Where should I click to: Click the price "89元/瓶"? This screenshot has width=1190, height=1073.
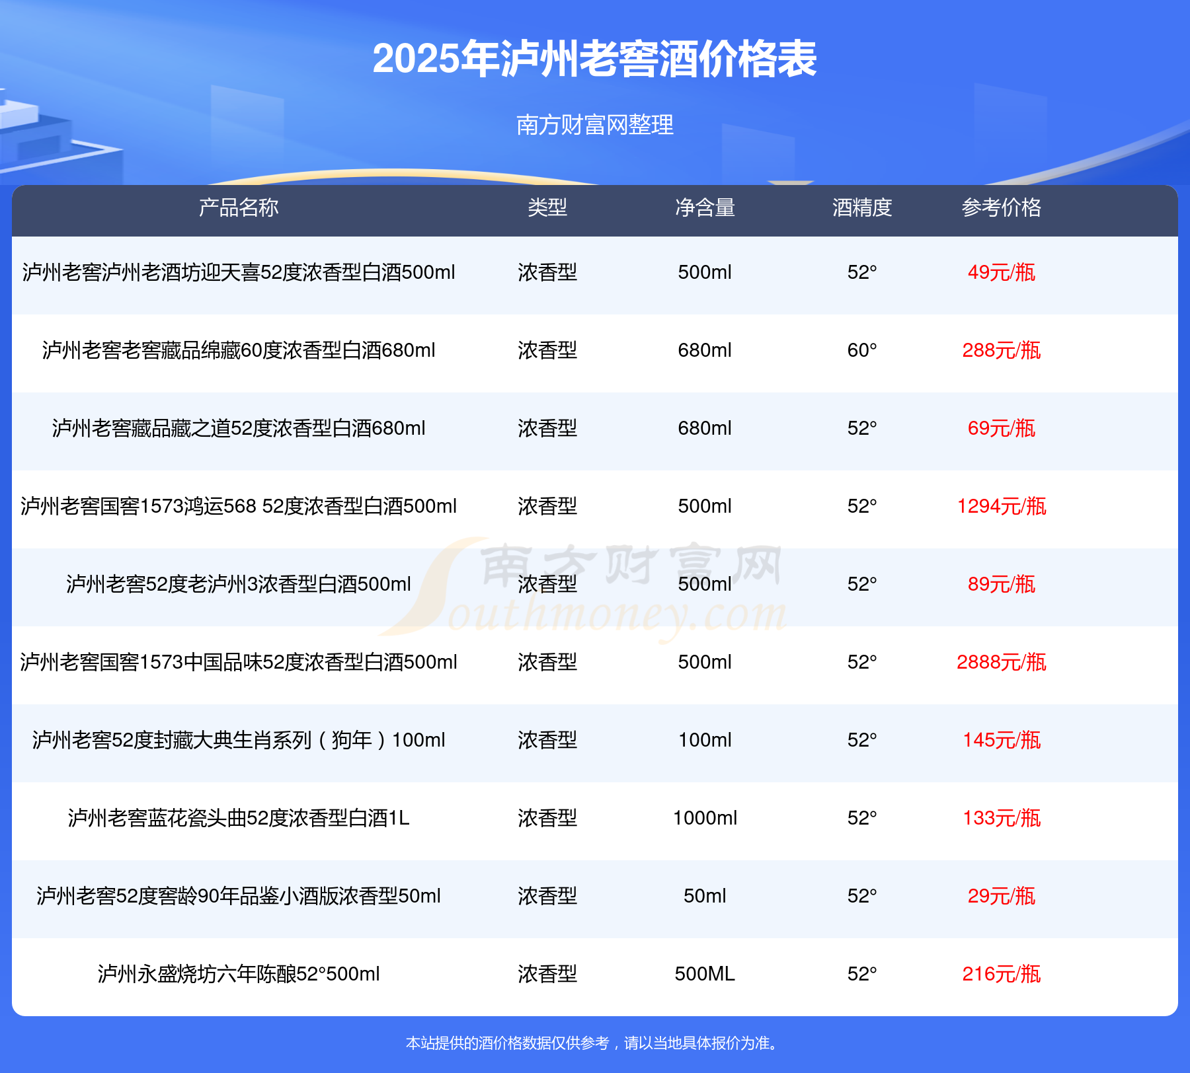pyautogui.click(x=1002, y=584)
